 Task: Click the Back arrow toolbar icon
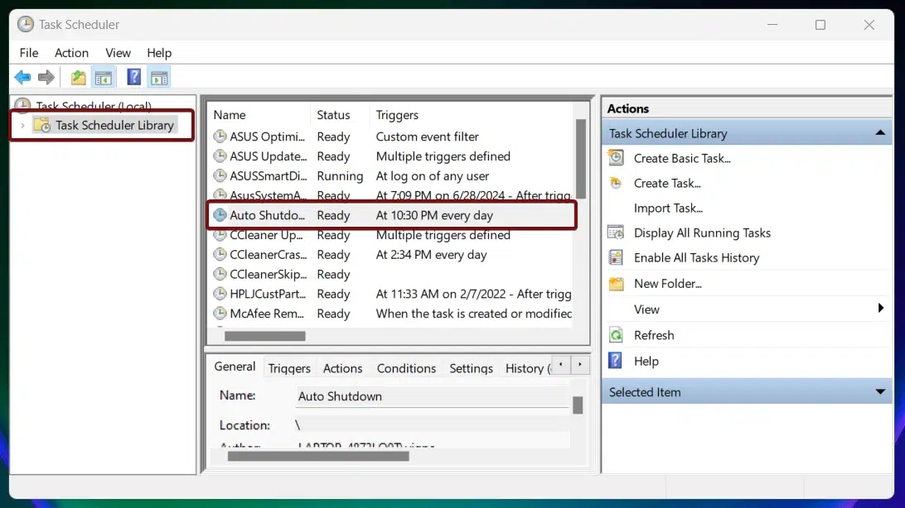click(x=22, y=77)
